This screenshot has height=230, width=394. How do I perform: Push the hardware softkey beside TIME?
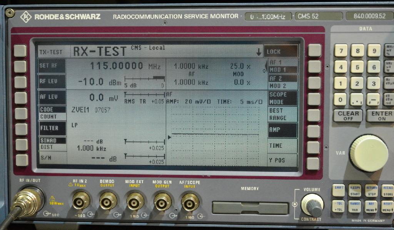(x=313, y=147)
